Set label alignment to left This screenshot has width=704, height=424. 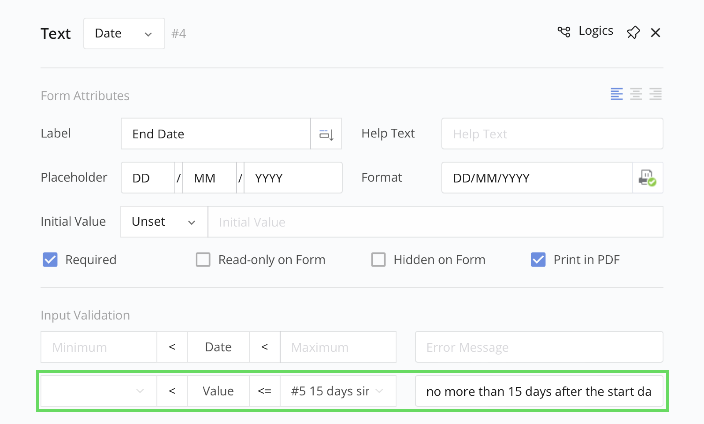(616, 94)
